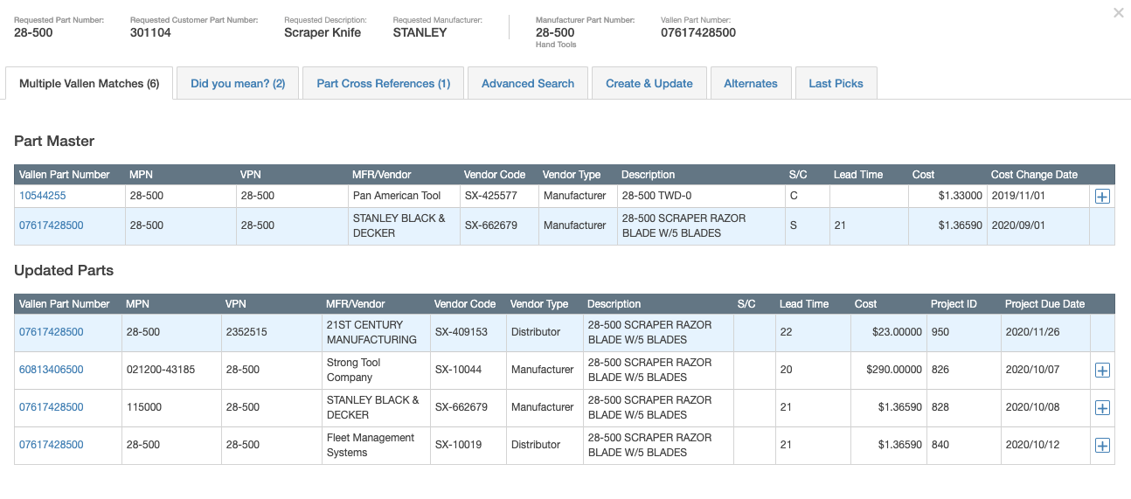
Task: Open Vallen part number 10544255 link
Action: coord(43,196)
